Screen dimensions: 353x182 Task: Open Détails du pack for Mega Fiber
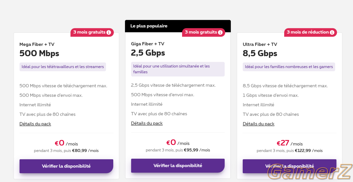tap(35, 124)
